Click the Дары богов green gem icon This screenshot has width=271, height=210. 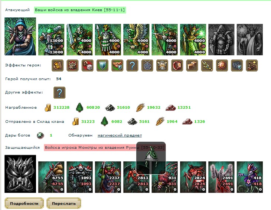pos(40,135)
